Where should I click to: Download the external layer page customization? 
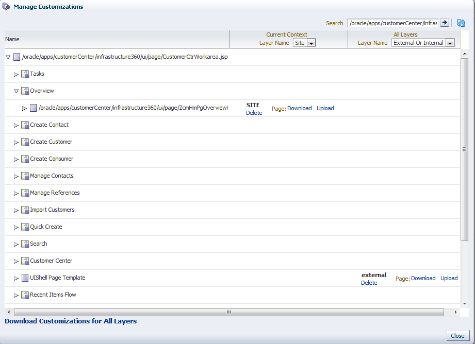coord(423,279)
